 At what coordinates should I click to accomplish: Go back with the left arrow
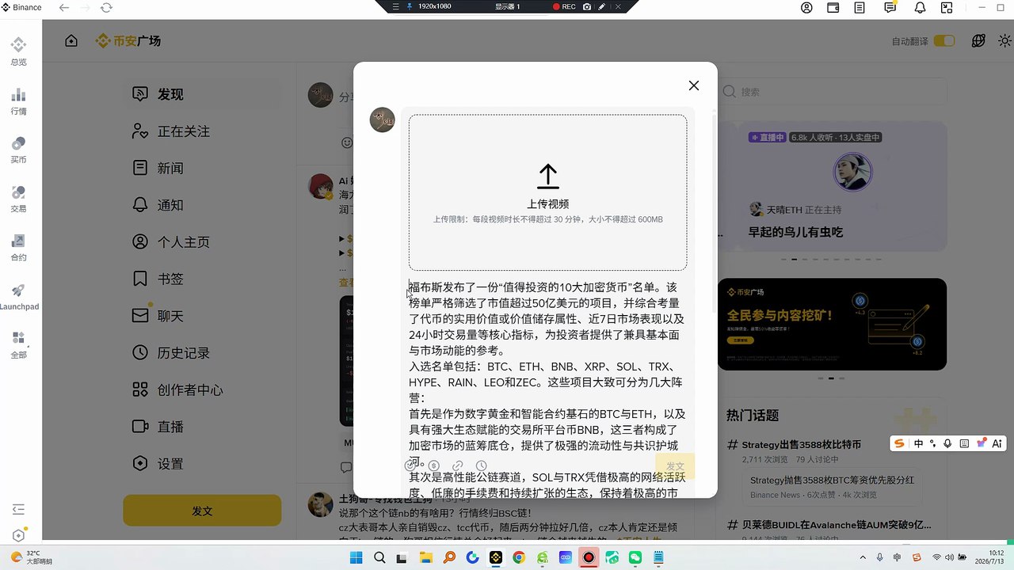click(64, 7)
